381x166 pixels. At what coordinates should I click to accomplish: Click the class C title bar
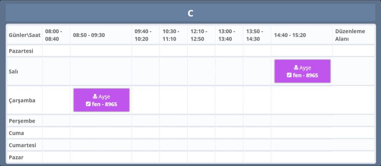[x=190, y=13]
